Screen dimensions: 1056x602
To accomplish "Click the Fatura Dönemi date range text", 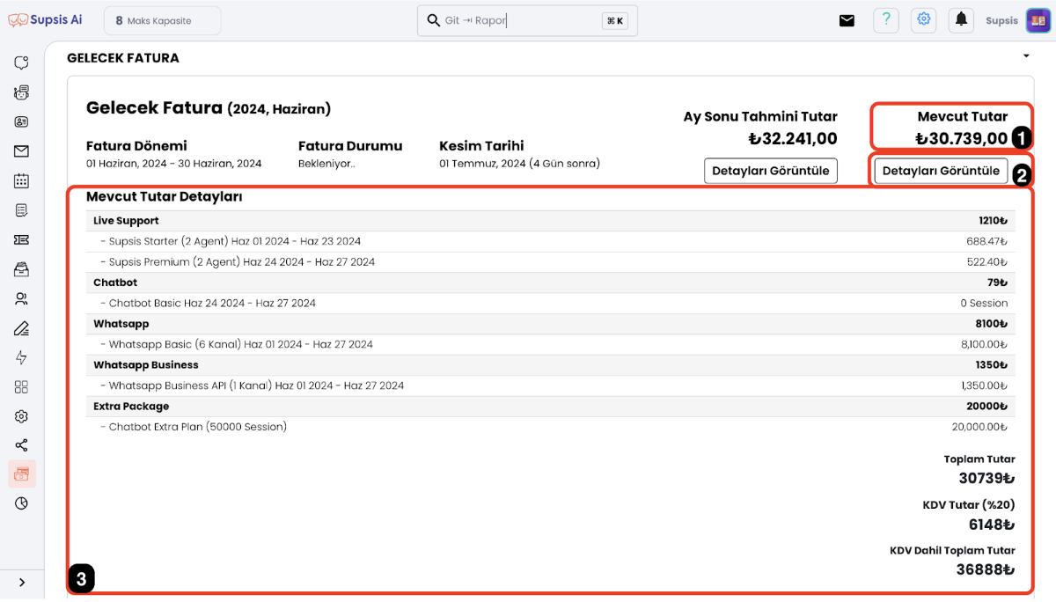I will click(x=174, y=164).
